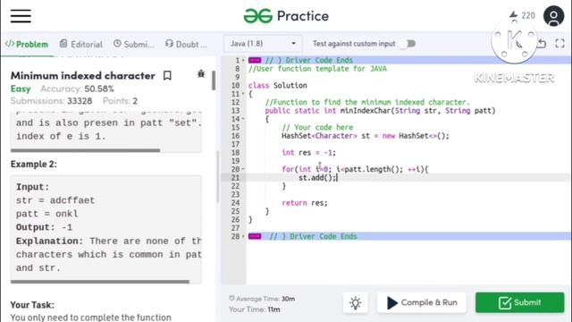Collapse the for loop at line 20

point(243,169)
